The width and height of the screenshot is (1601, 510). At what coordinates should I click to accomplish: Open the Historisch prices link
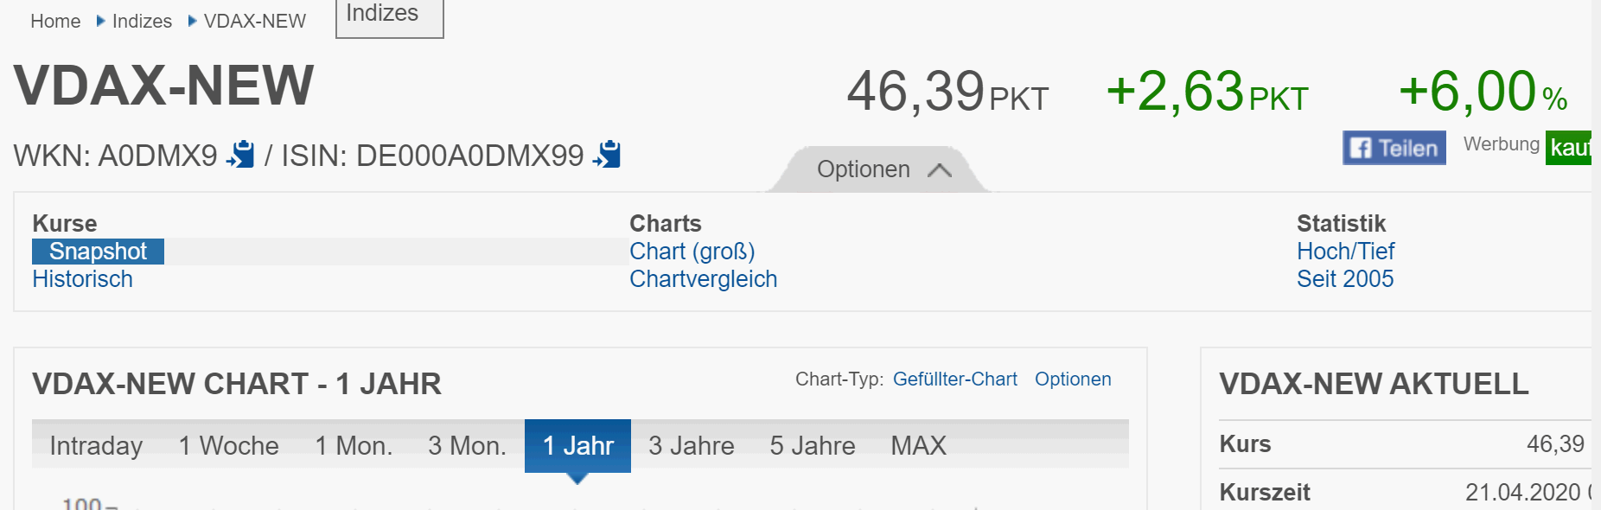pyautogui.click(x=82, y=279)
